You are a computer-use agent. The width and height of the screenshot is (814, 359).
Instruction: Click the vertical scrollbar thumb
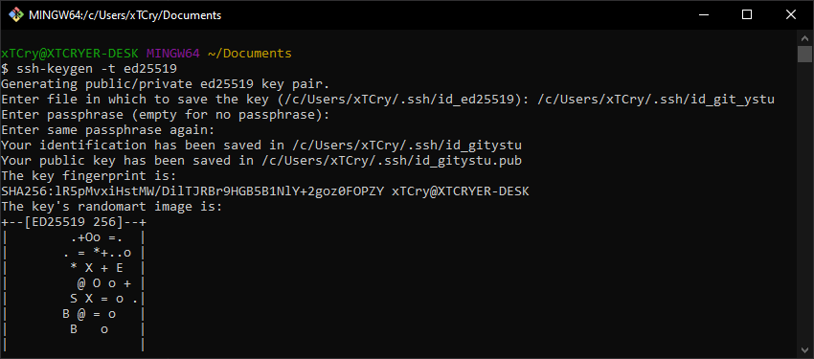click(x=804, y=54)
